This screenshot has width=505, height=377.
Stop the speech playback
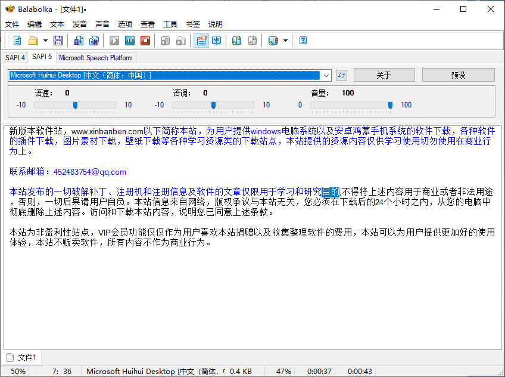[x=145, y=41]
